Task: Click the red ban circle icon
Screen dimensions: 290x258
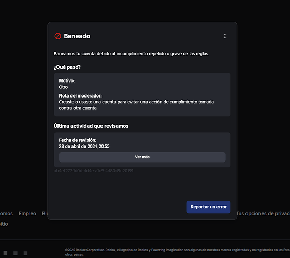Action: pos(57,36)
